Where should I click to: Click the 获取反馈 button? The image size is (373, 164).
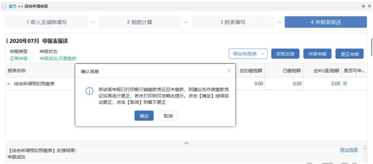point(285,54)
